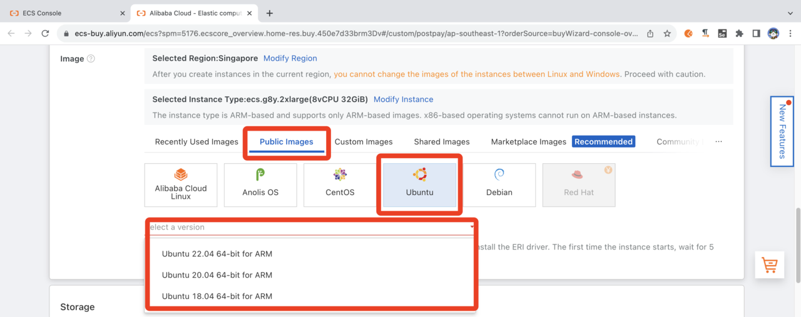801x317 pixels.
Task: Open the Marketplace Images tab
Action: click(x=528, y=142)
